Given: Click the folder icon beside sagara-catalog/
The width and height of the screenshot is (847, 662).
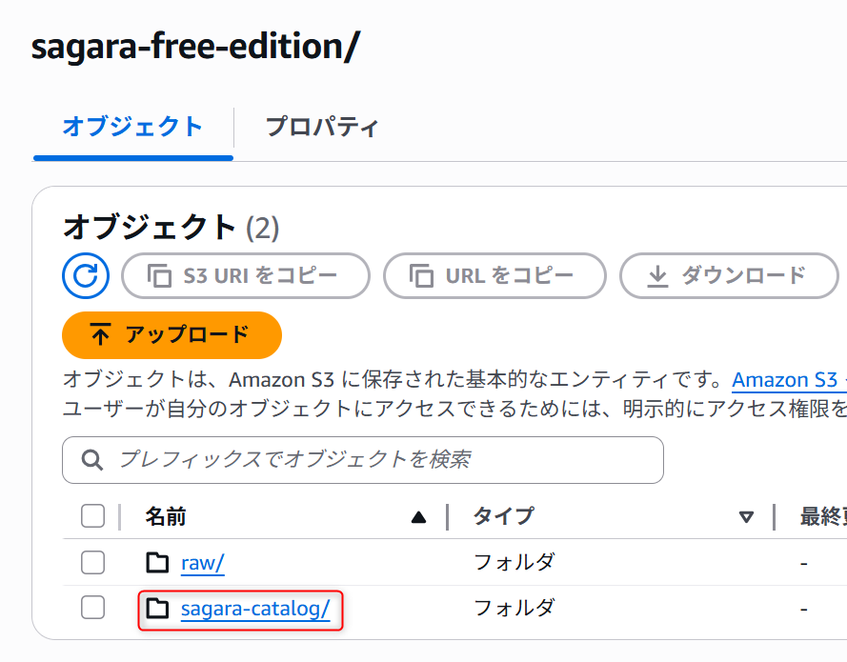Looking at the screenshot, I should [x=158, y=609].
